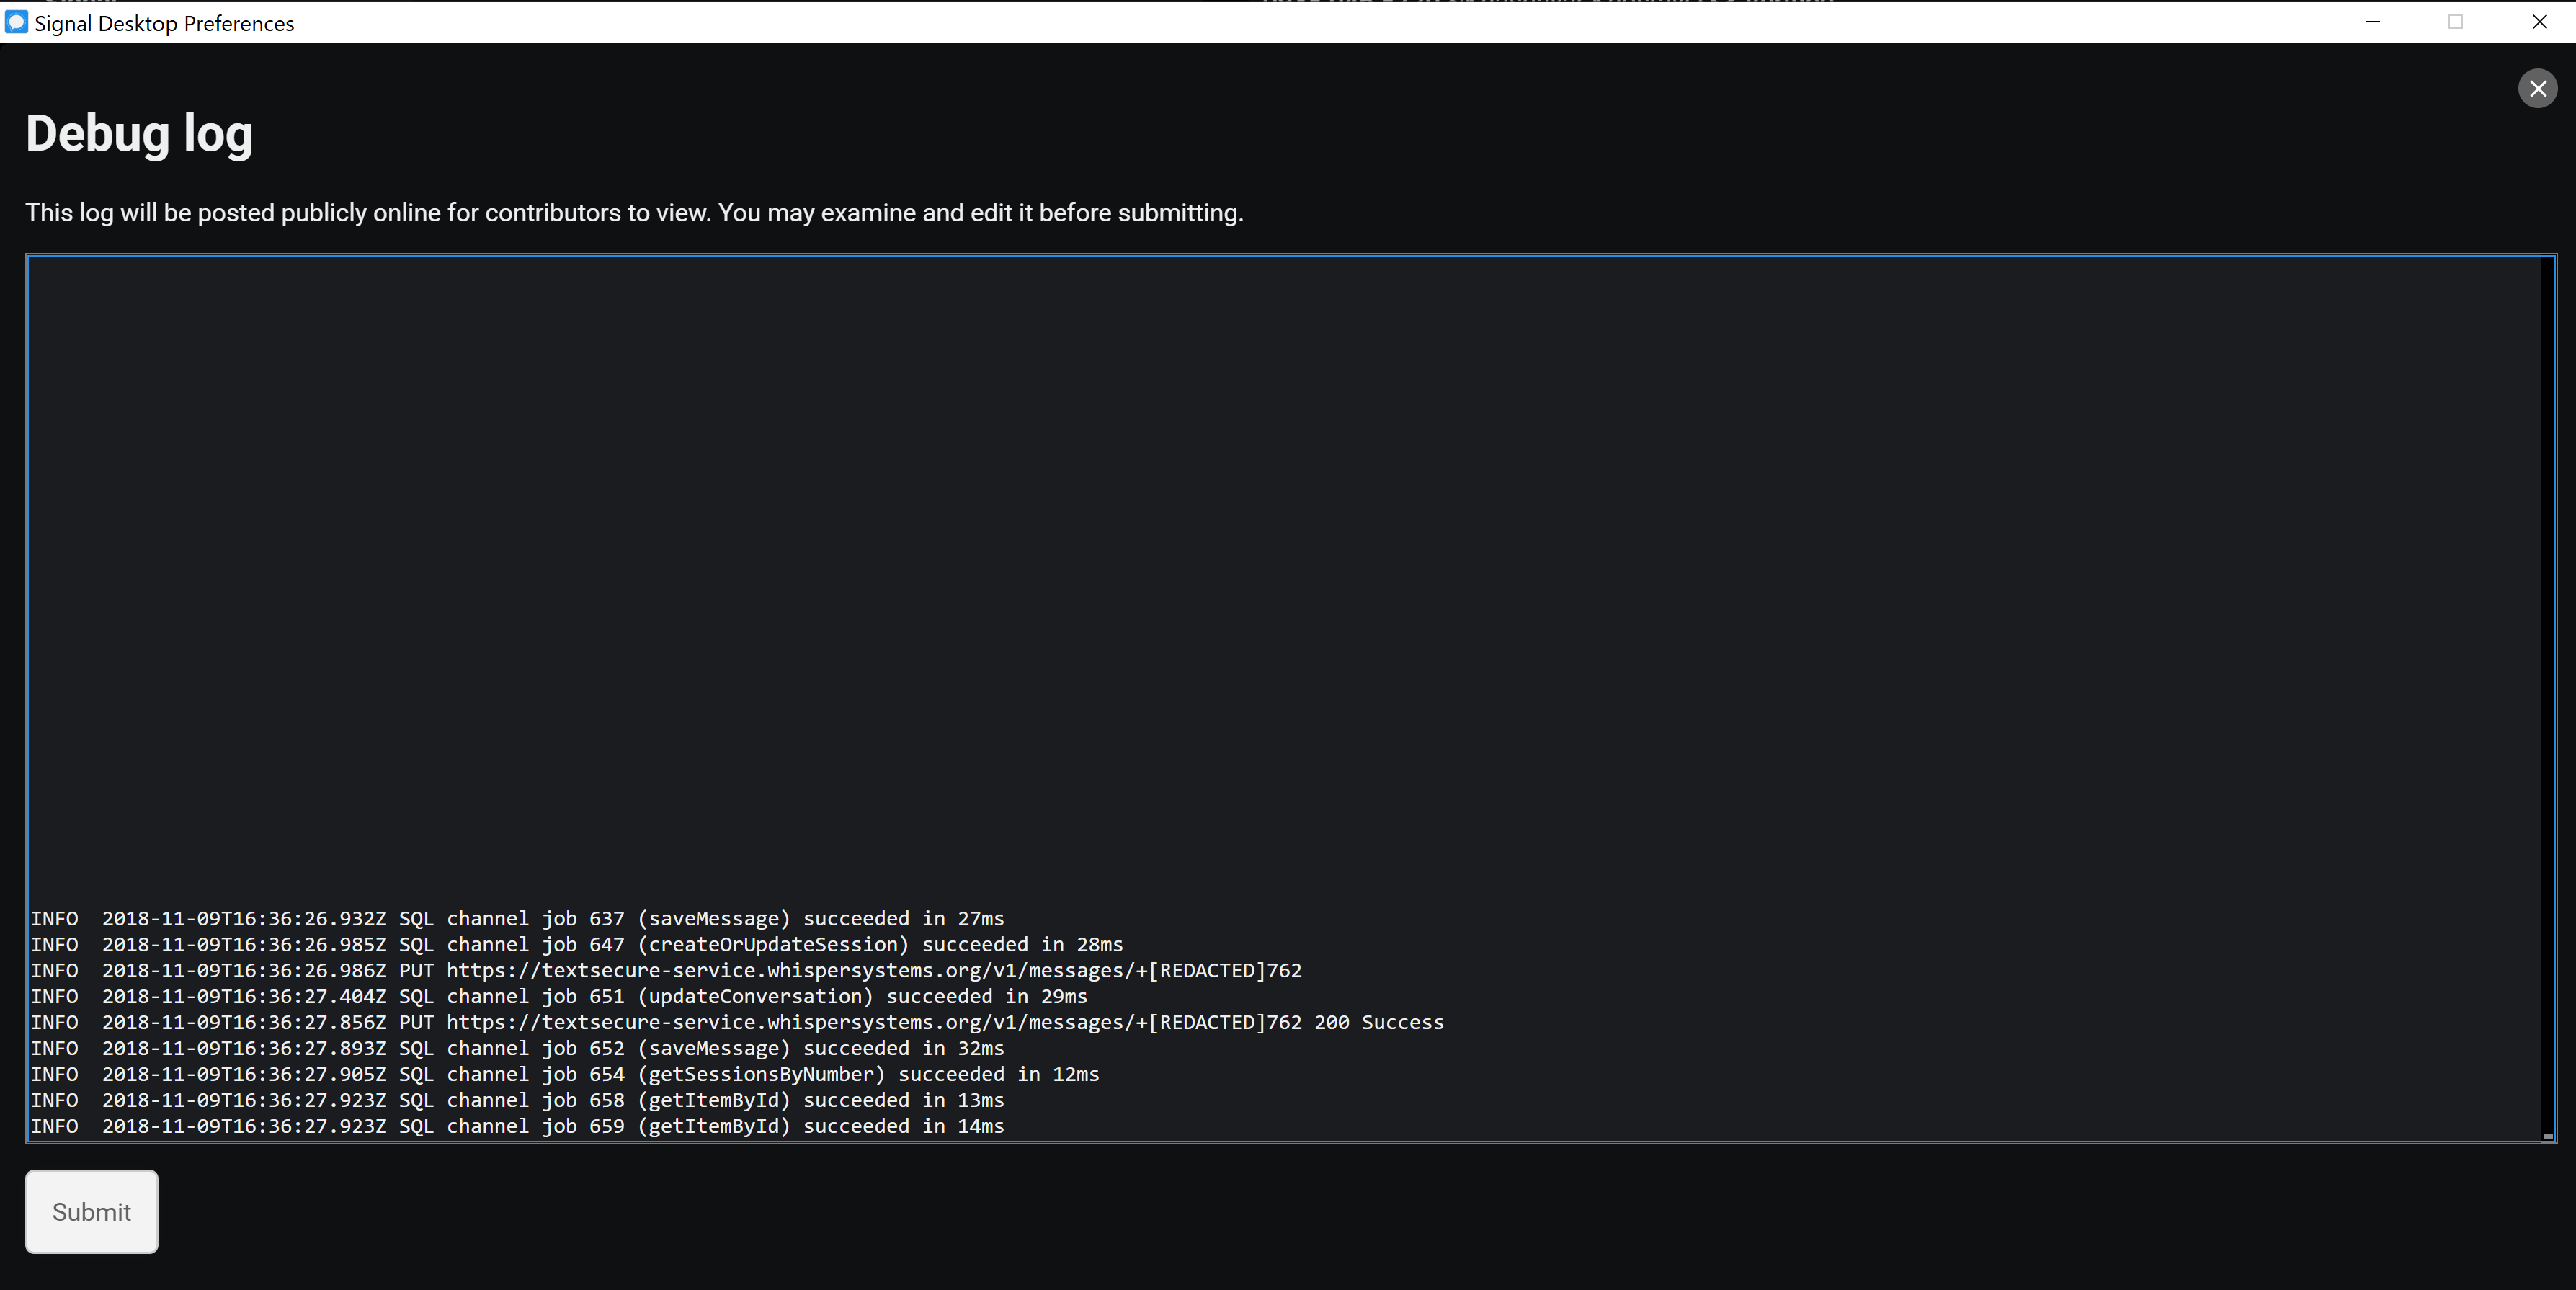Click the getSessionsByNumber job 654 line
The width and height of the screenshot is (2576, 1290).
pyautogui.click(x=565, y=1074)
